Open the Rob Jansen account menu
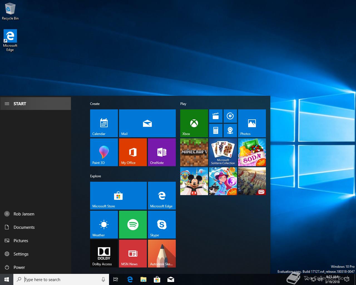 [x=36, y=214]
